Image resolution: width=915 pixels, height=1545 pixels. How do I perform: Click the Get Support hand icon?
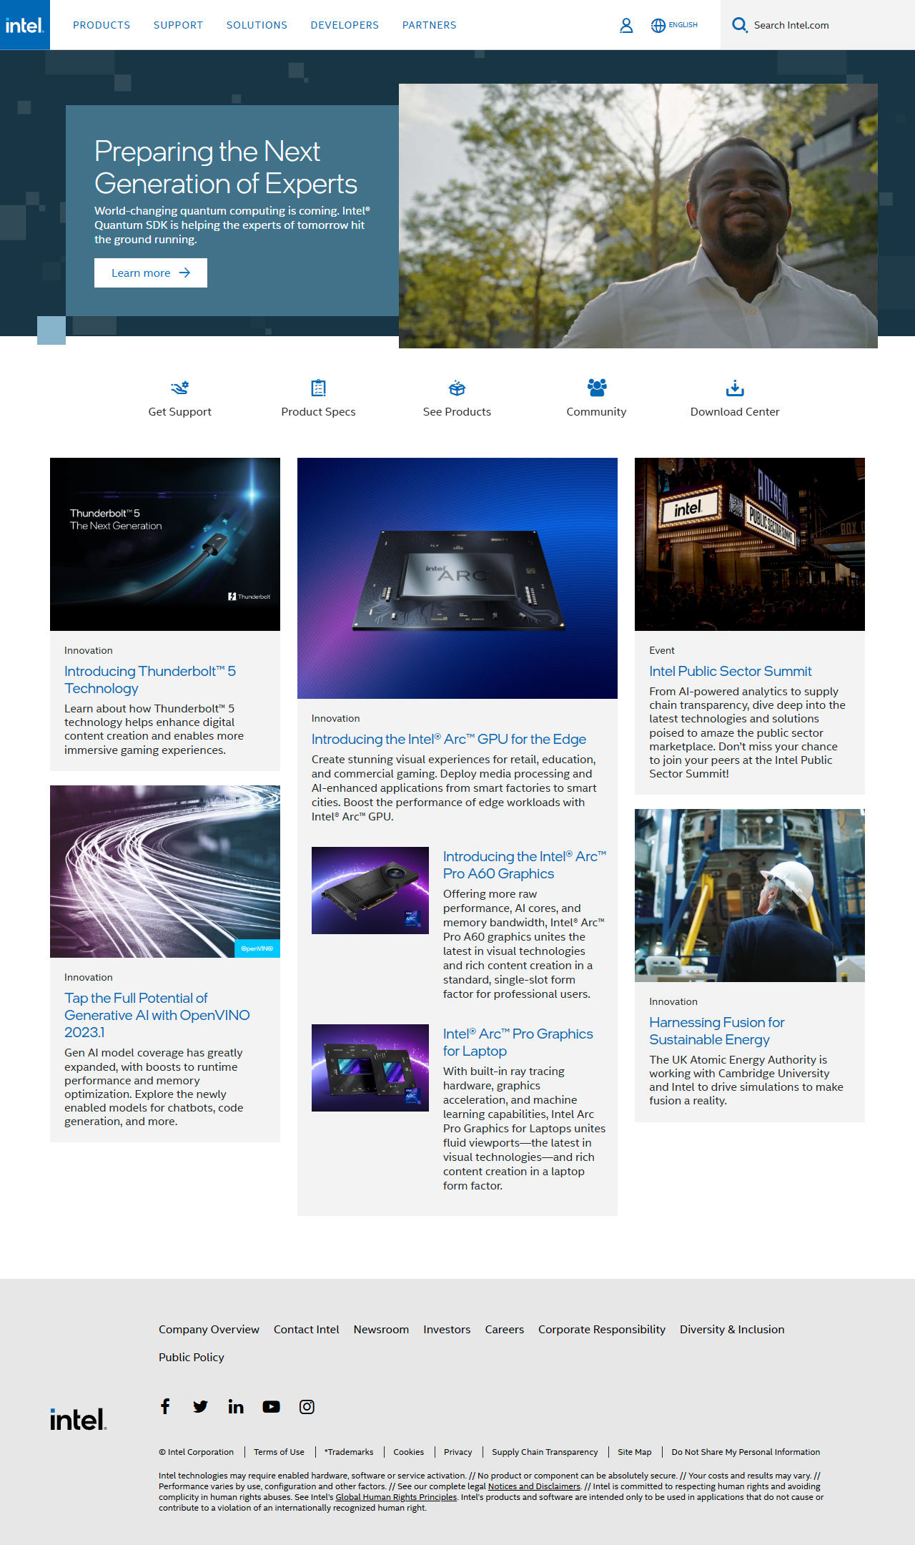(180, 388)
